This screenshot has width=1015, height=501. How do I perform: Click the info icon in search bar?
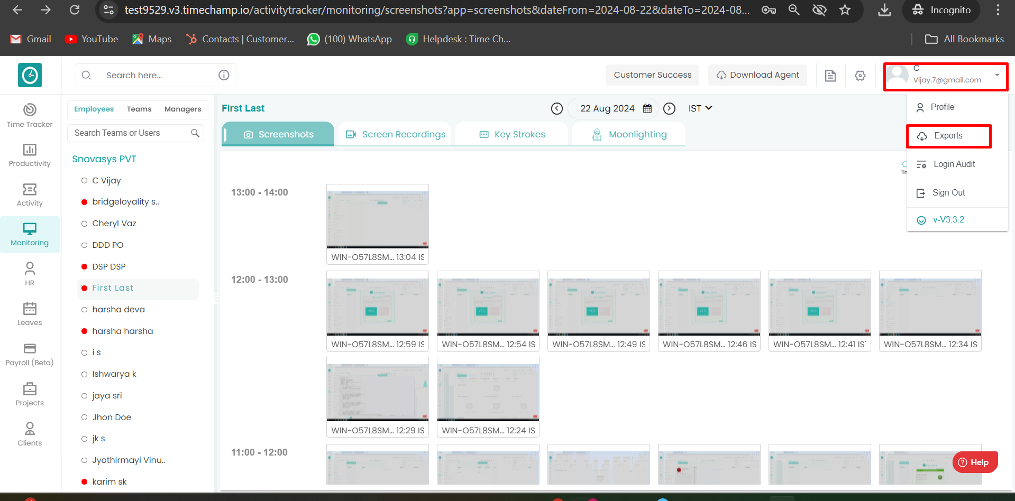coord(224,75)
